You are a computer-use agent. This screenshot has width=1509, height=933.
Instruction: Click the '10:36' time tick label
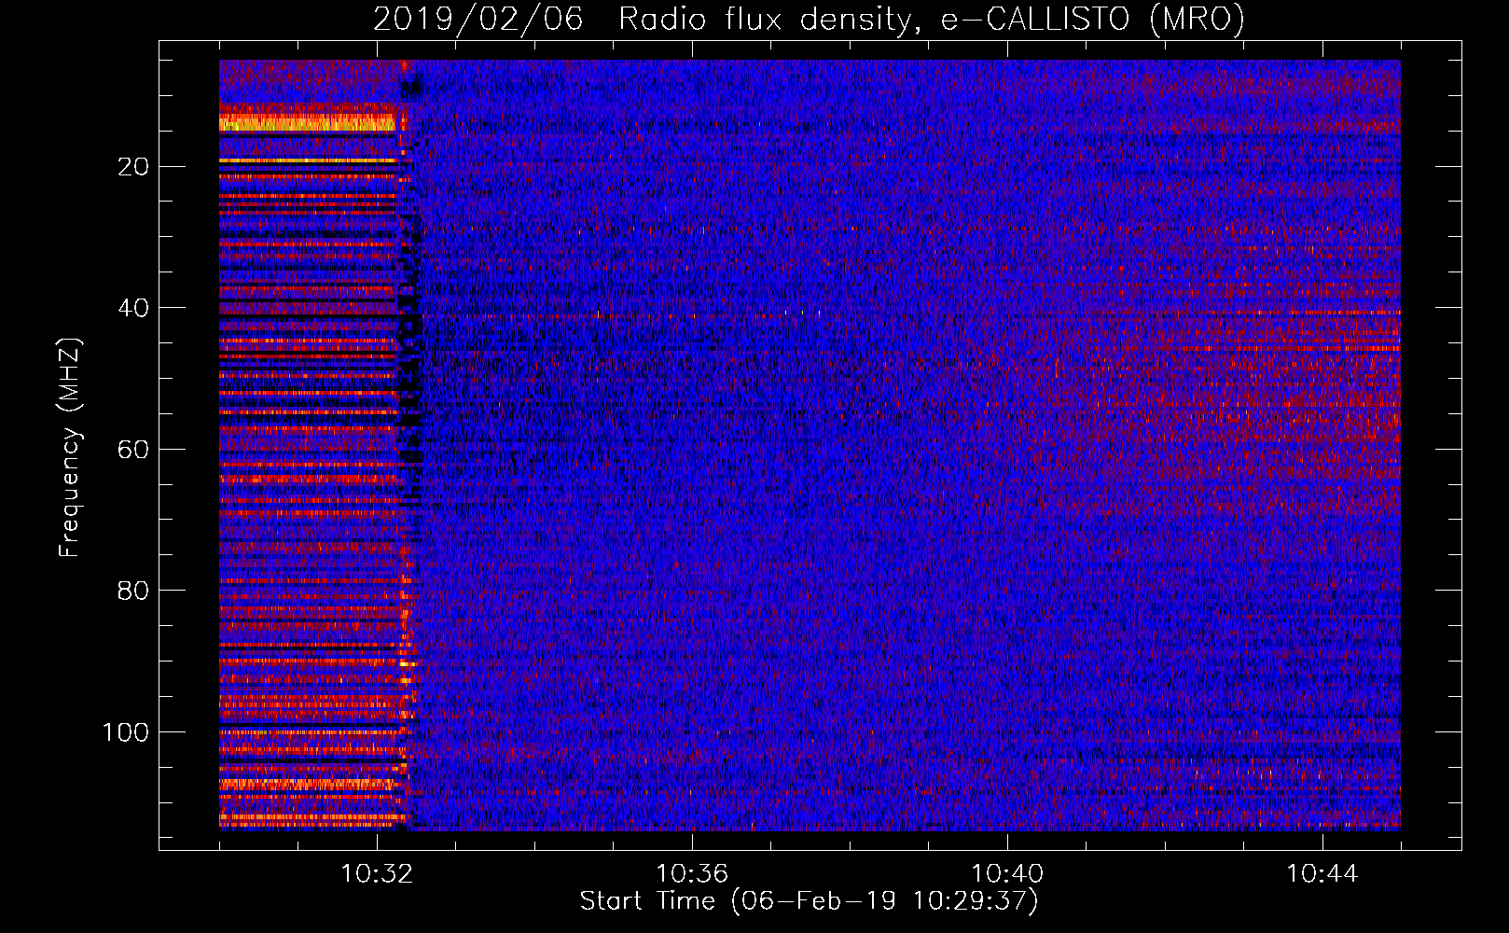pos(692,874)
